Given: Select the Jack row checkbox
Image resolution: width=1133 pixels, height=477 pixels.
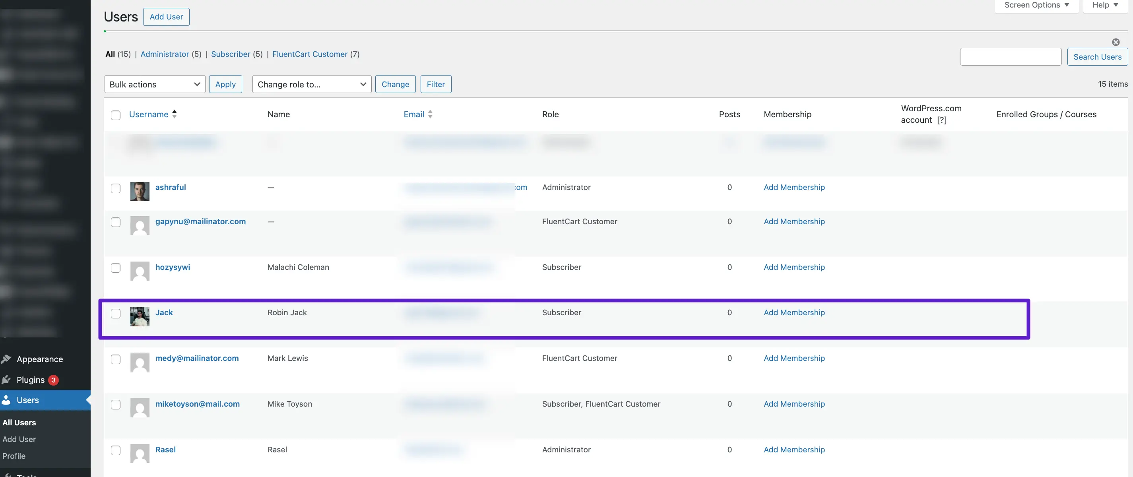Looking at the screenshot, I should tap(116, 314).
